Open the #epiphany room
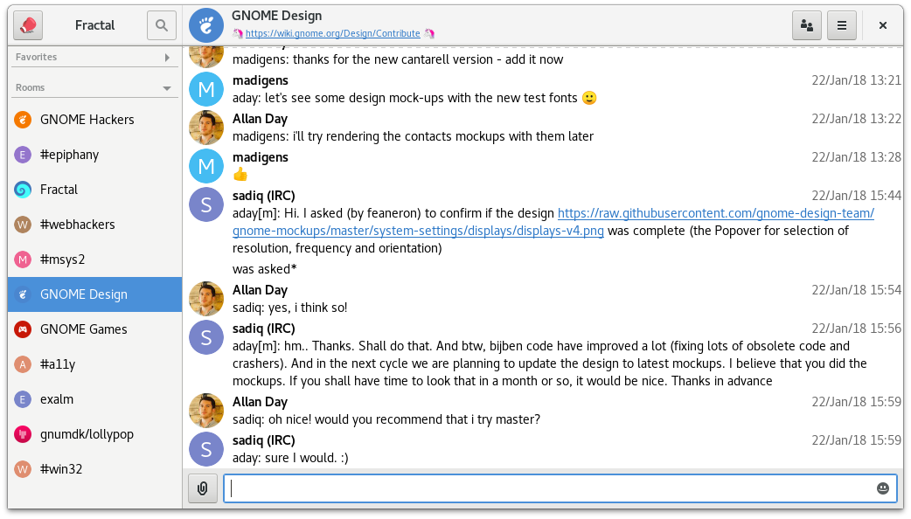911x519 pixels. (94, 155)
